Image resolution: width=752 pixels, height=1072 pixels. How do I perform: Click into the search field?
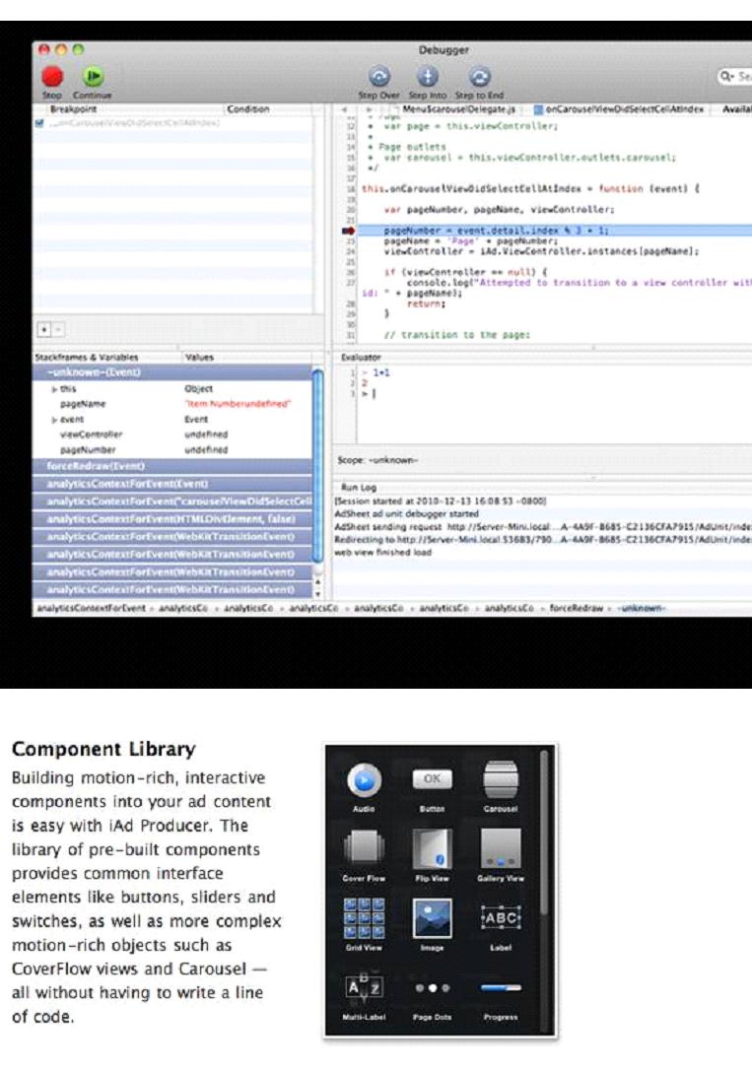[737, 75]
